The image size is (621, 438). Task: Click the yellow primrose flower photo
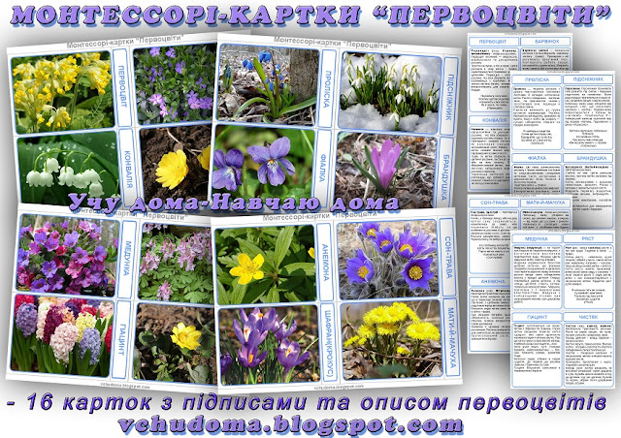pos(62,92)
